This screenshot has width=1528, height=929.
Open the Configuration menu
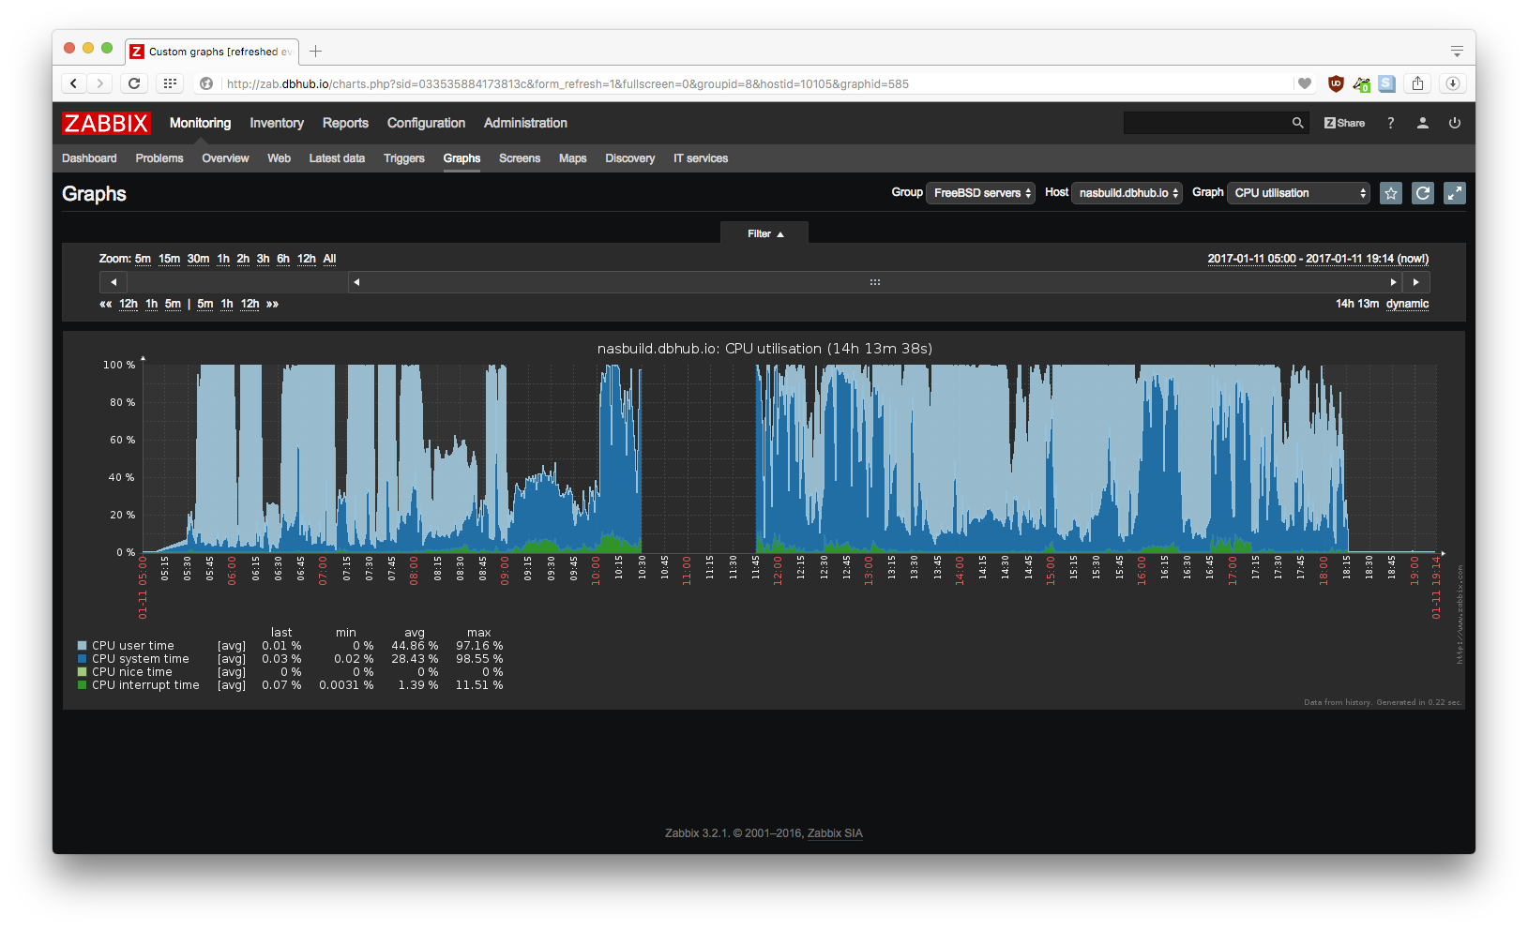click(x=426, y=123)
